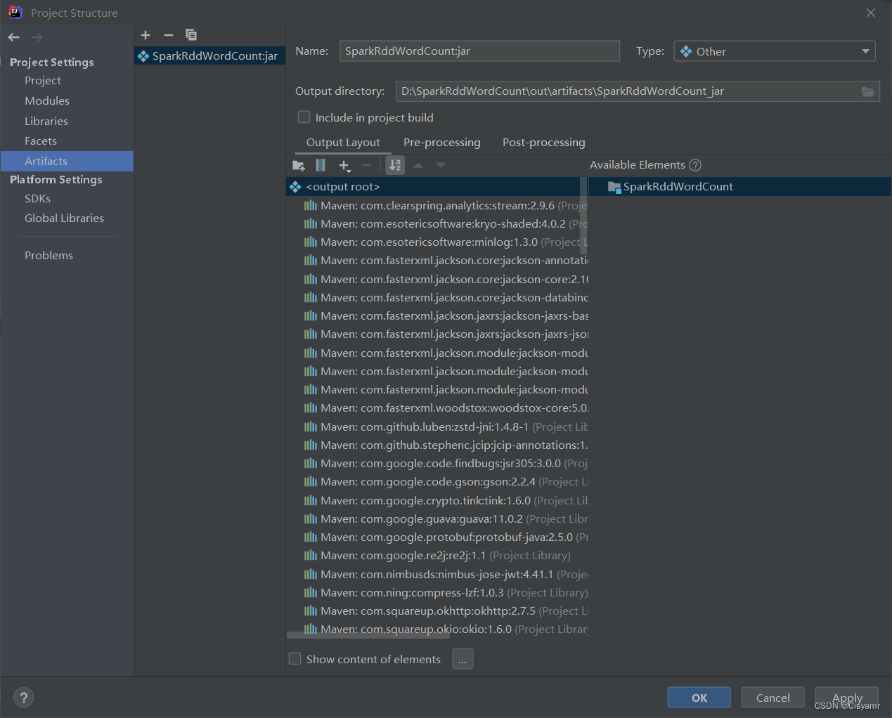The height and width of the screenshot is (718, 892).
Task: Browse output directory folder icon
Action: [x=868, y=91]
